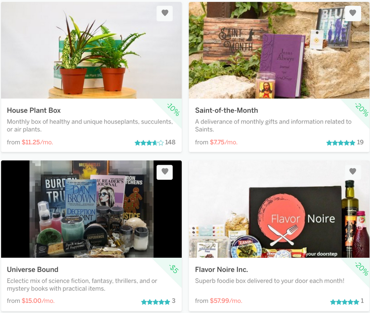Viewport: 370px width, 313px height.
Task: Open the House Plant Box title link
Action: point(34,110)
